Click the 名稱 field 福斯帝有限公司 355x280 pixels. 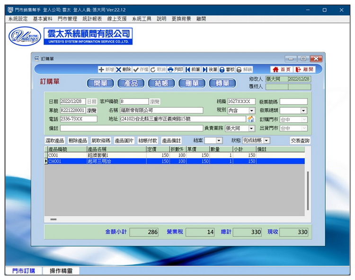tap(161, 110)
